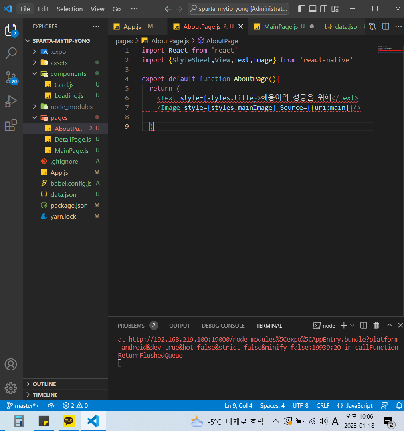Split the editor right
Viewport: 404px width, 431px height.
tap(386, 26)
